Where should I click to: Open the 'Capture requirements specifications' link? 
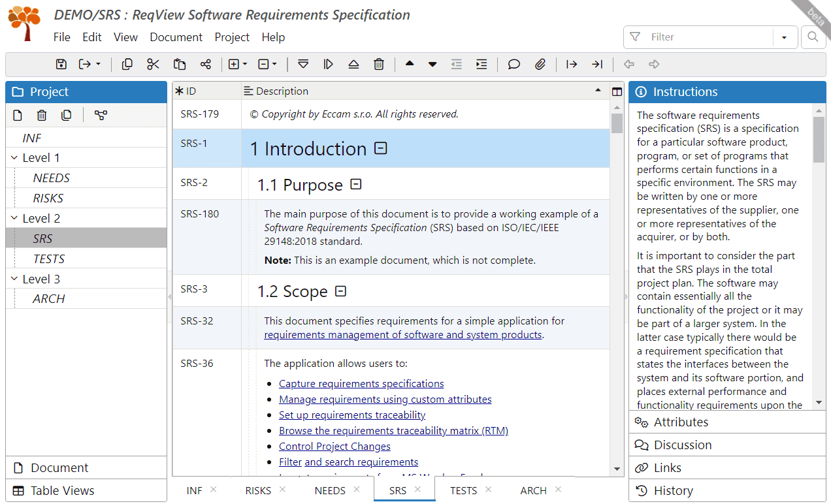361,384
